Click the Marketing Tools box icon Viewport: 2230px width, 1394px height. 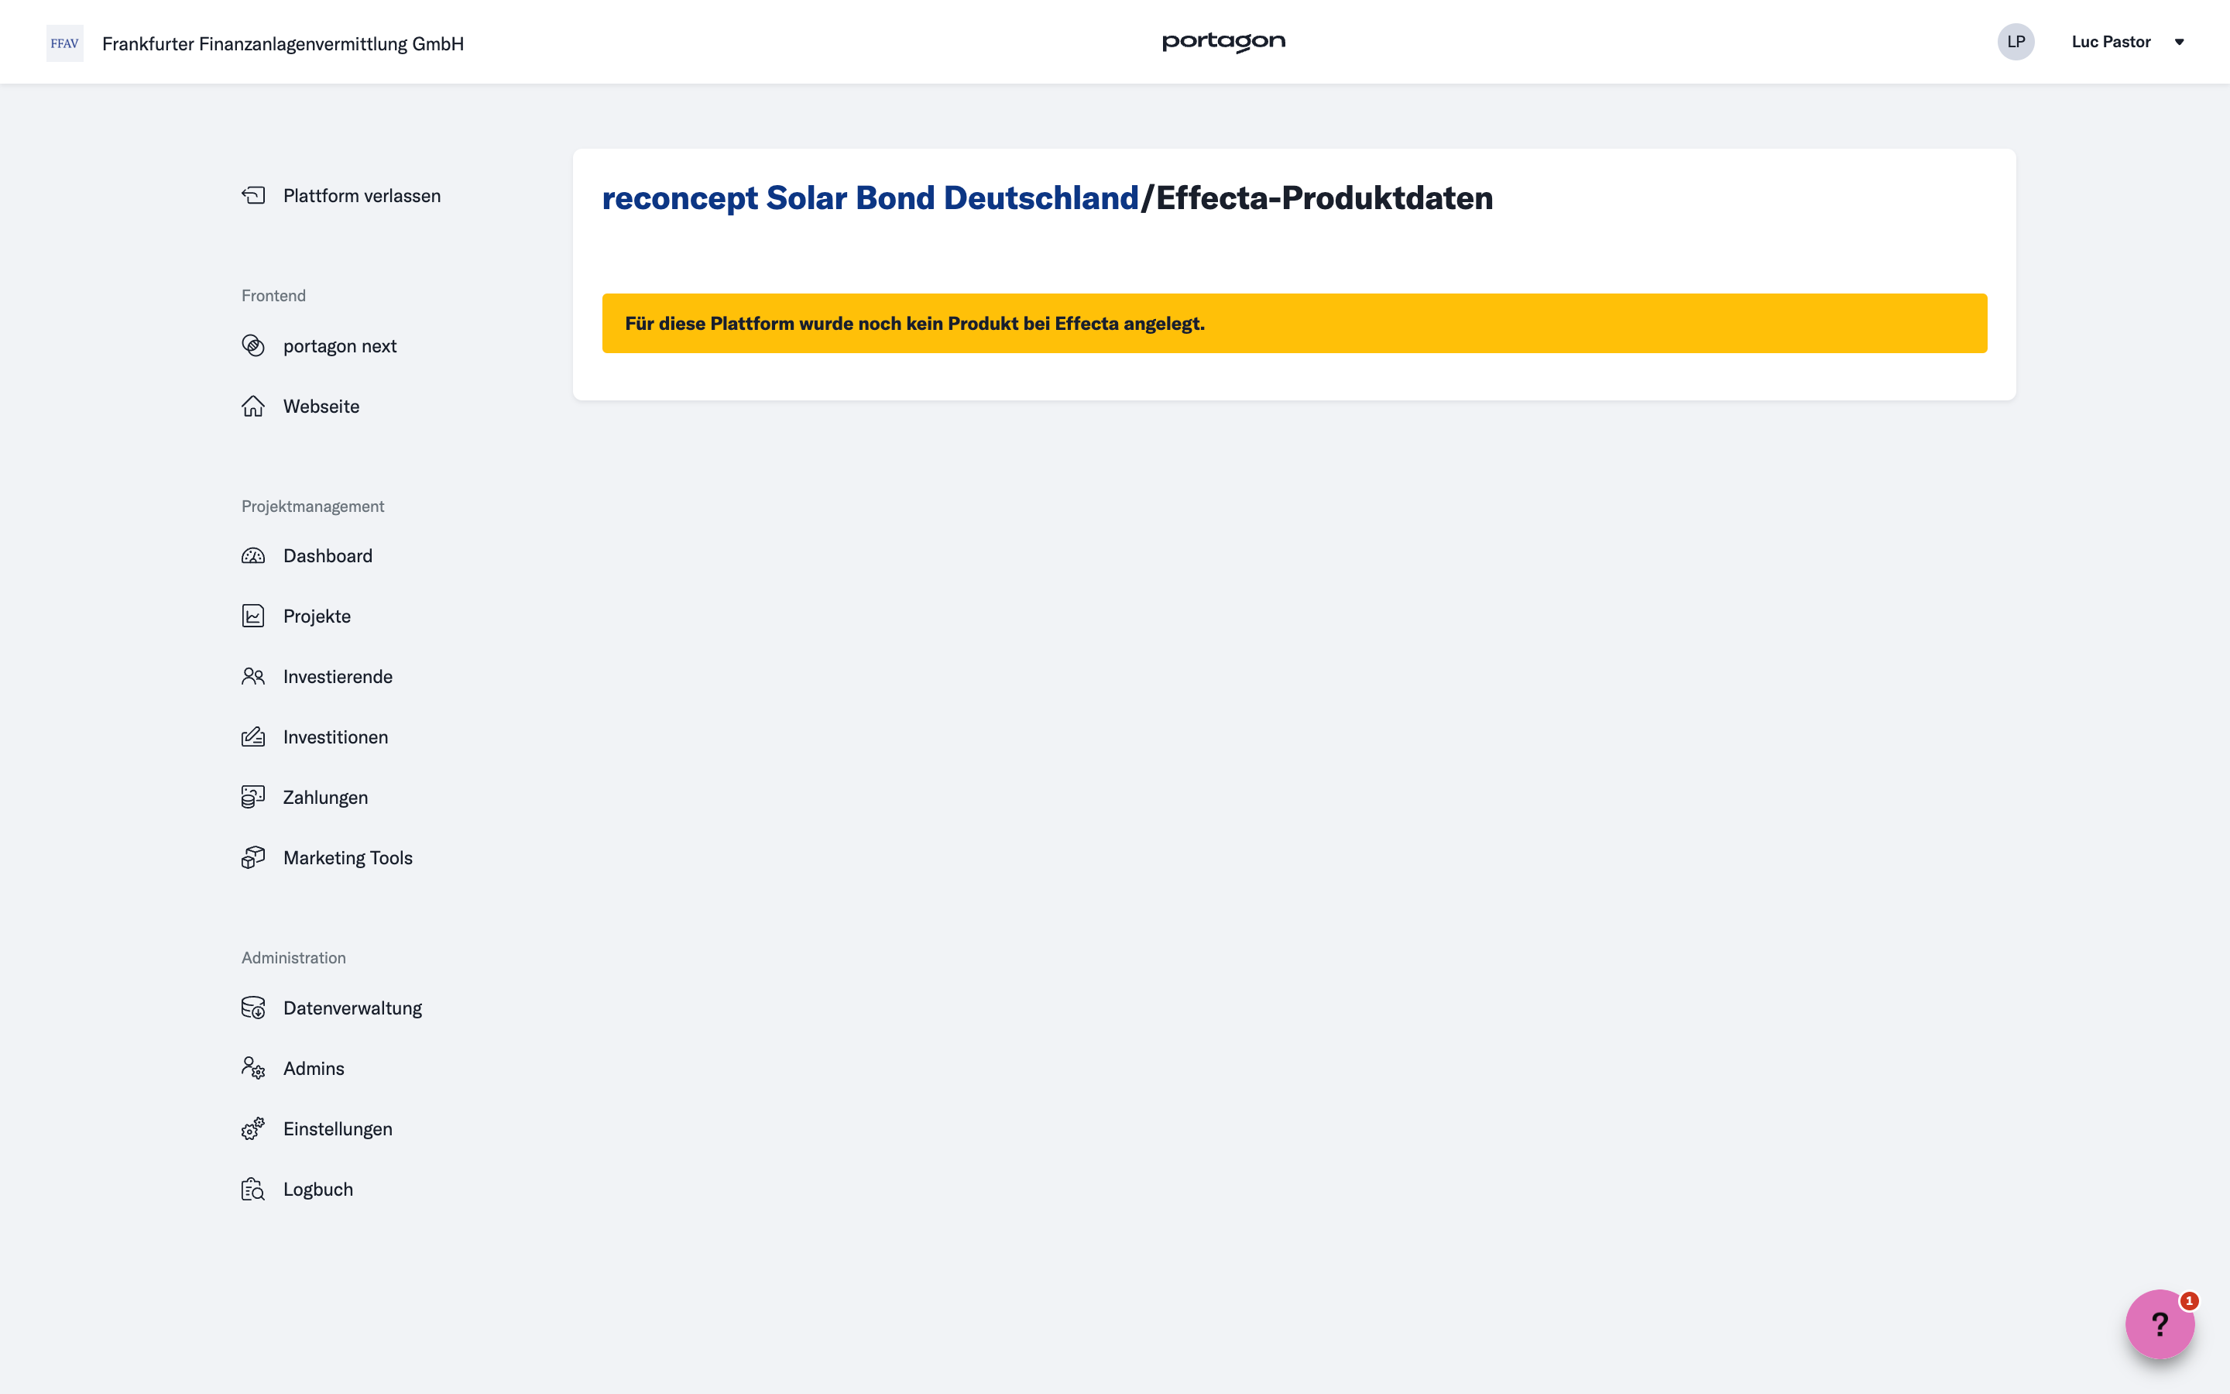point(253,857)
